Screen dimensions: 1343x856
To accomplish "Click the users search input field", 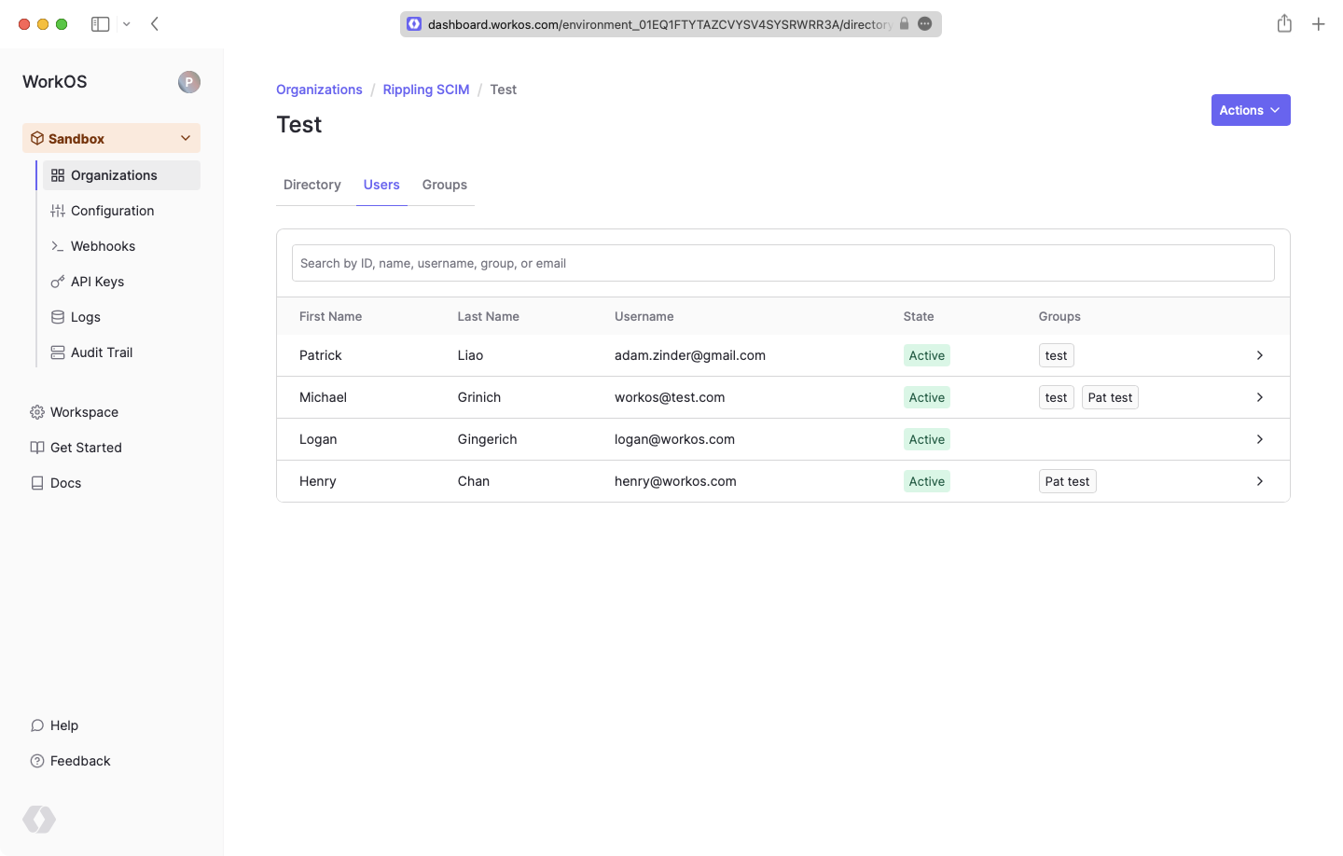I will 782,263.
